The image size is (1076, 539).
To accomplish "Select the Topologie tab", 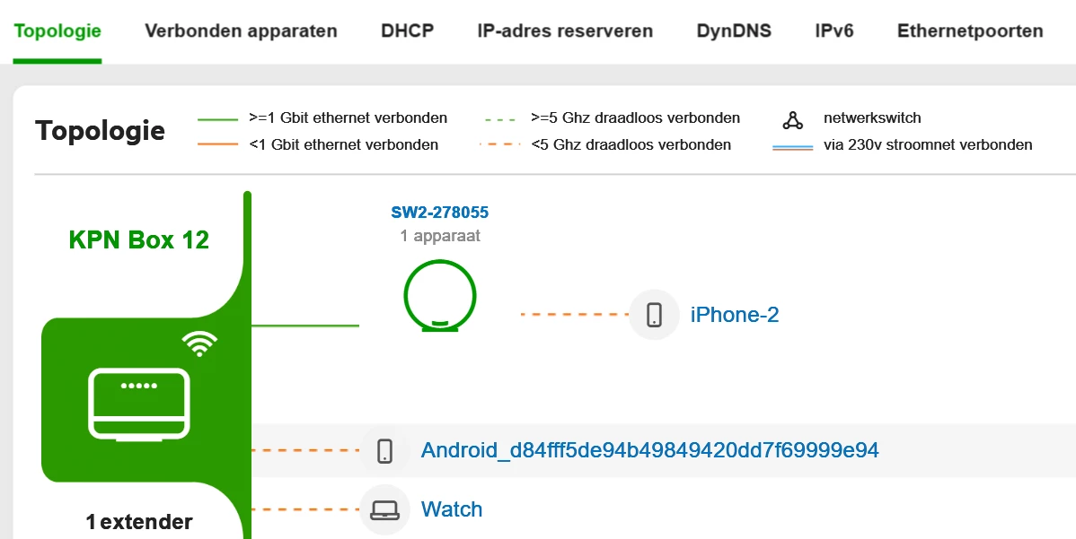I will 57,30.
